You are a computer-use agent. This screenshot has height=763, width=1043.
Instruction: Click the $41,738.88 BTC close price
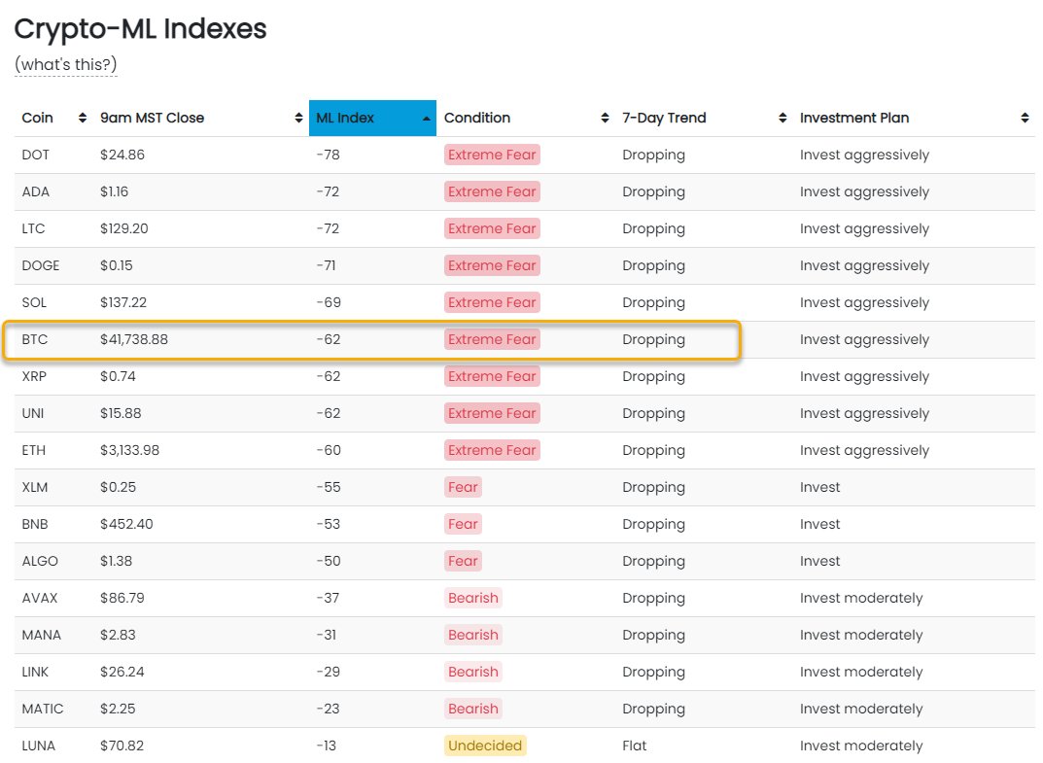point(134,339)
